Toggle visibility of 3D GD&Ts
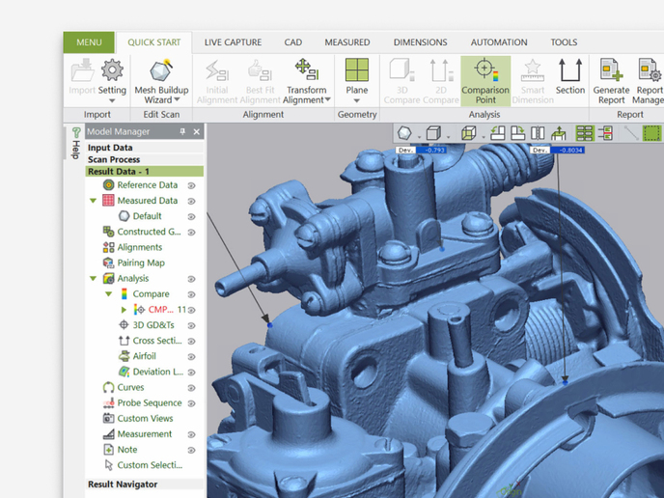The height and width of the screenshot is (498, 664). click(191, 325)
